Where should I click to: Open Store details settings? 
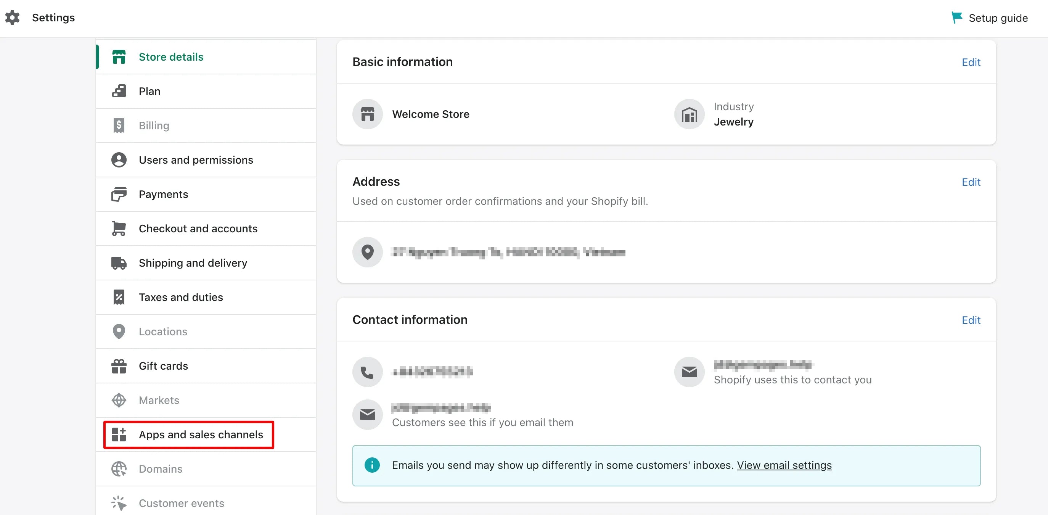coord(206,57)
